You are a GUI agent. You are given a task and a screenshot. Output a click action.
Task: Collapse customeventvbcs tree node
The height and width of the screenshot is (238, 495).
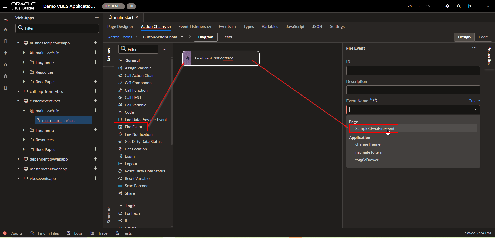tap(18, 101)
